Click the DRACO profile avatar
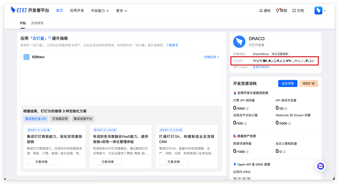 239,42
